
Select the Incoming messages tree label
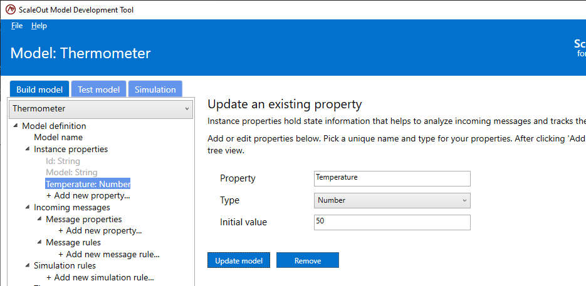[x=71, y=207]
